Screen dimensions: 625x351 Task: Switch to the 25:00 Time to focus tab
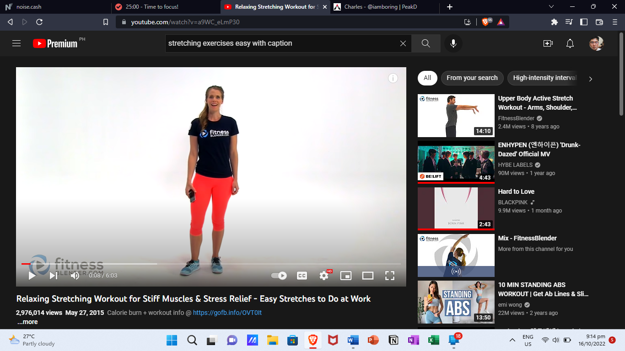[165, 7]
